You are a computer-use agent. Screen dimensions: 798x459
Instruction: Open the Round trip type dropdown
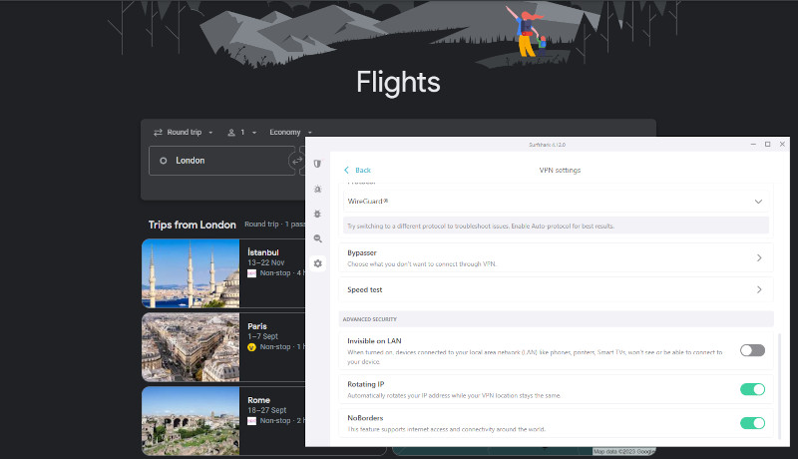pos(184,133)
